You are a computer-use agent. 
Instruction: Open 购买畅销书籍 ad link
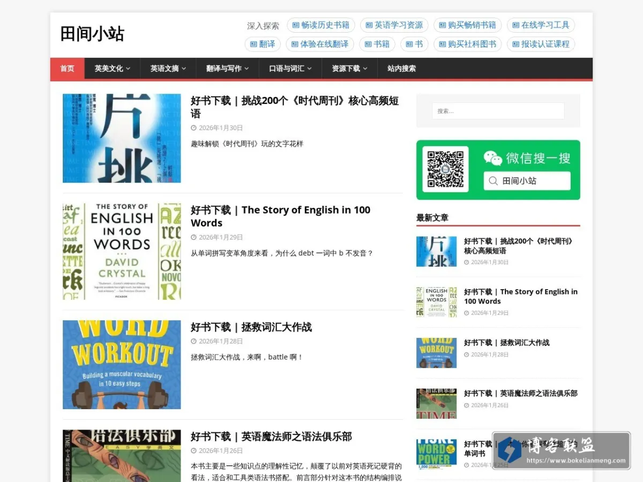point(468,25)
